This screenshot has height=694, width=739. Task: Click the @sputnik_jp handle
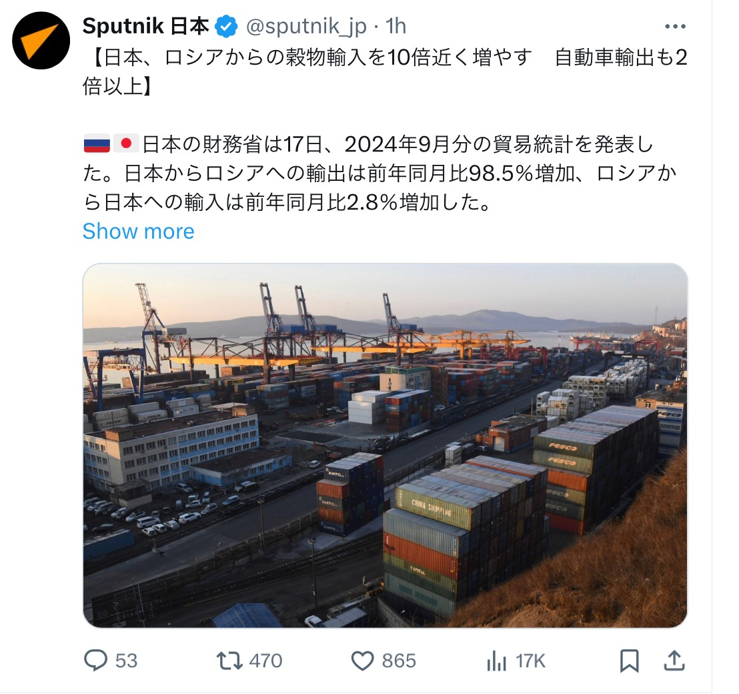click(x=306, y=27)
